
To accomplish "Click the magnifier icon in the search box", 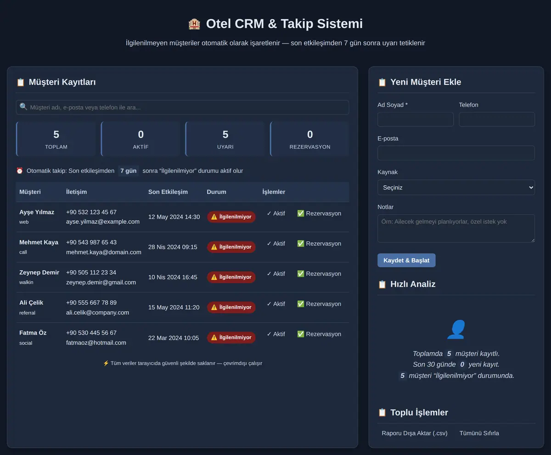I will point(23,107).
